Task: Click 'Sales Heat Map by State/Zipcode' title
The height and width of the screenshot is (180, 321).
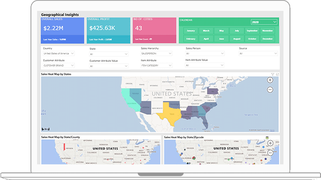Action: (x=184, y=137)
